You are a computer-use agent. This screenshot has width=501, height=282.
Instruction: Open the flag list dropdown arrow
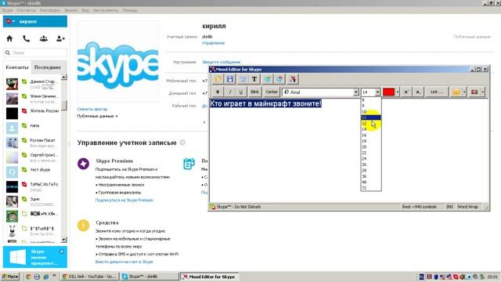(482, 92)
